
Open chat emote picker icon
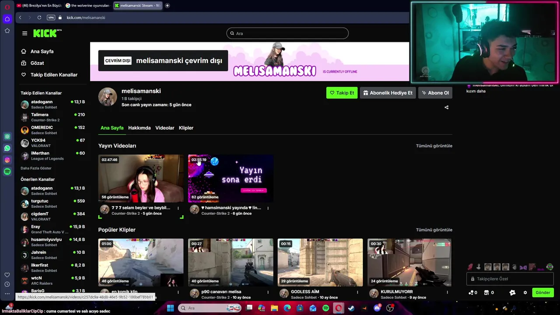[512, 293]
